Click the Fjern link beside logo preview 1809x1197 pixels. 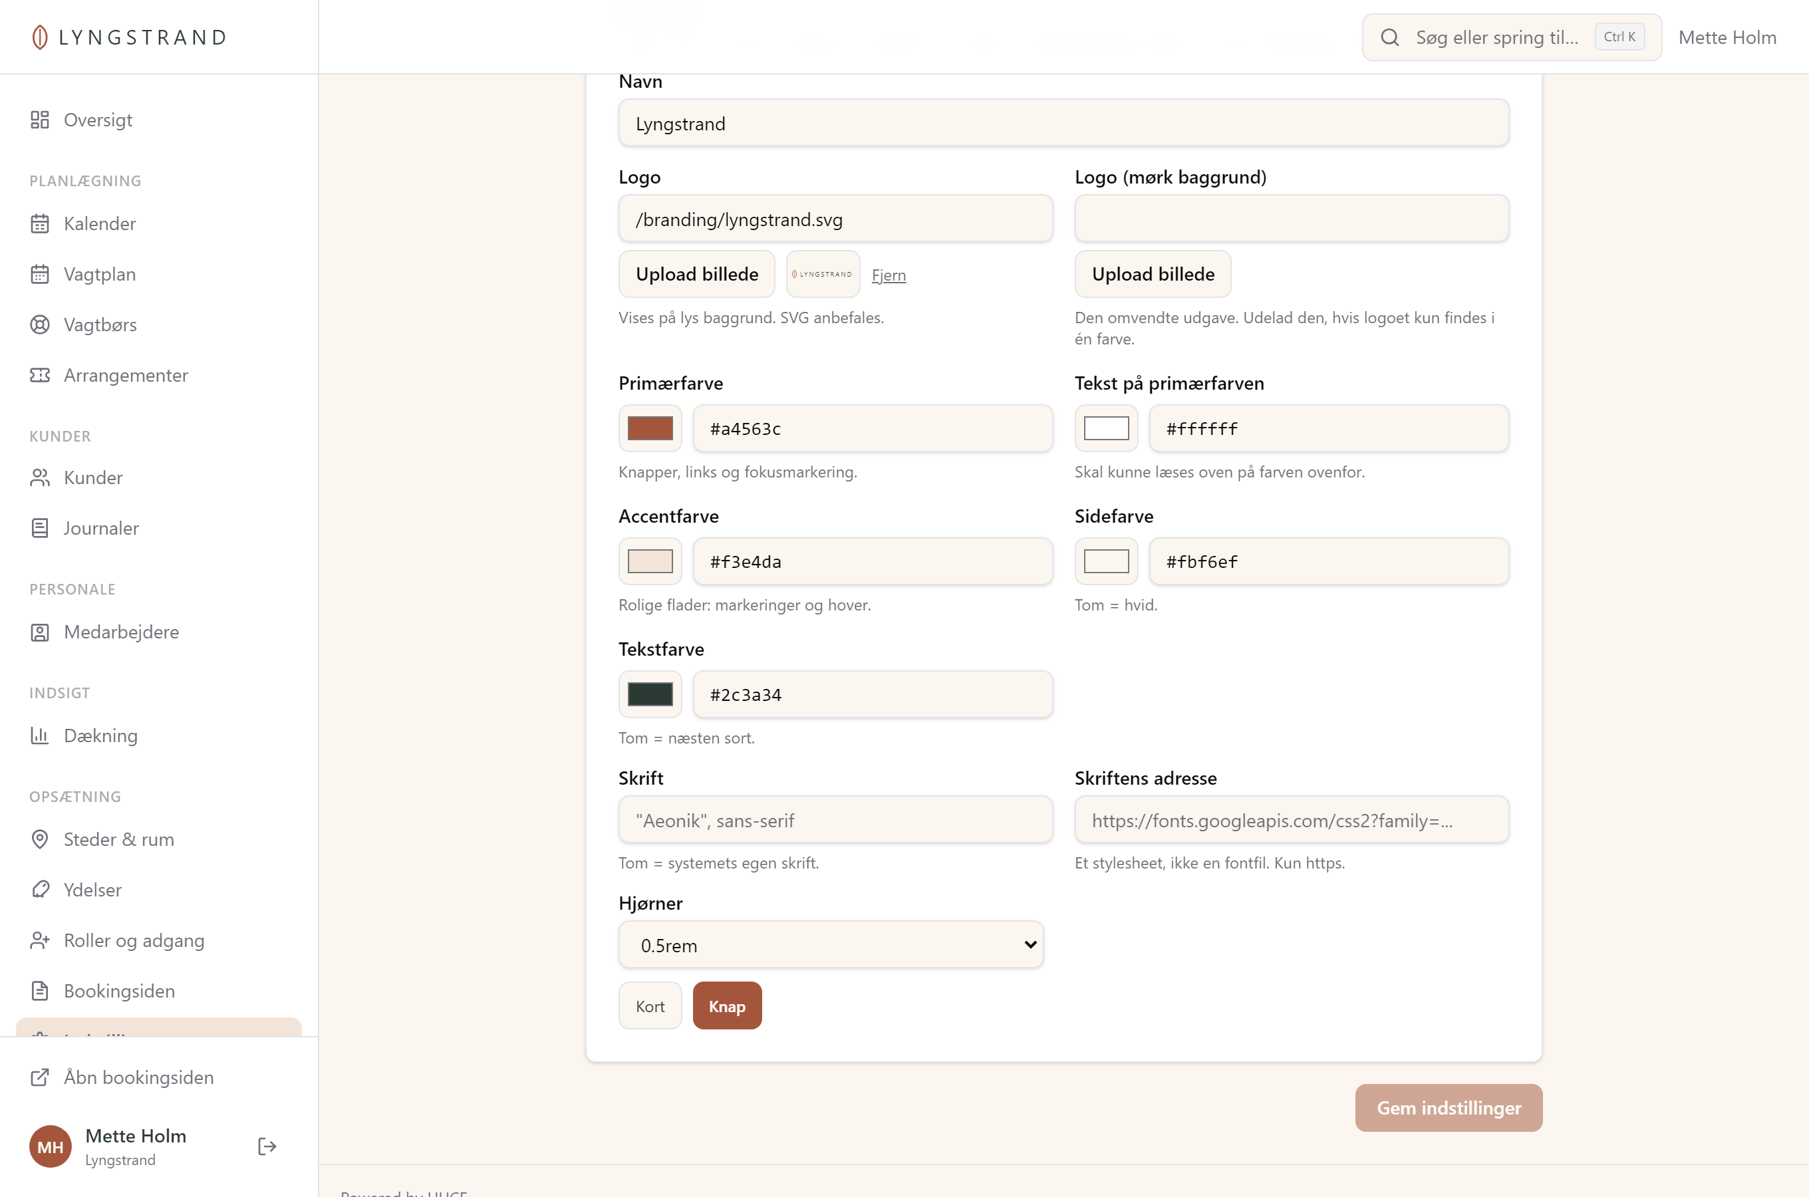click(889, 275)
